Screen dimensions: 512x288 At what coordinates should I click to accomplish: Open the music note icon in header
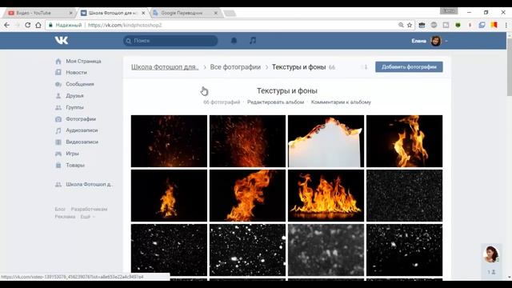pyautogui.click(x=253, y=41)
